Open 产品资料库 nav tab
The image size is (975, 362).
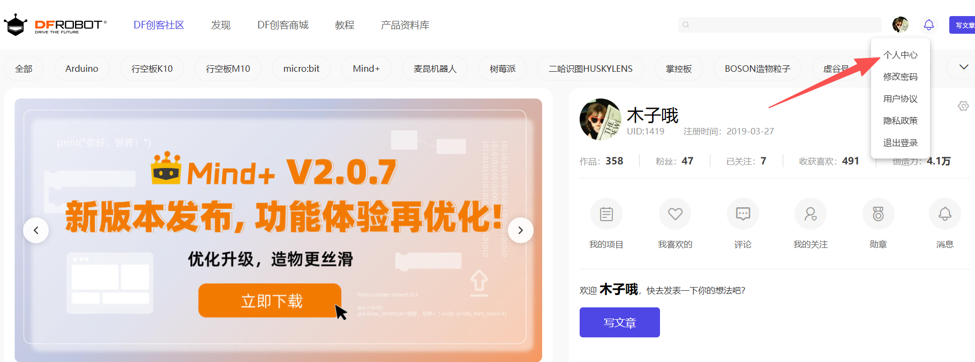[x=405, y=25]
